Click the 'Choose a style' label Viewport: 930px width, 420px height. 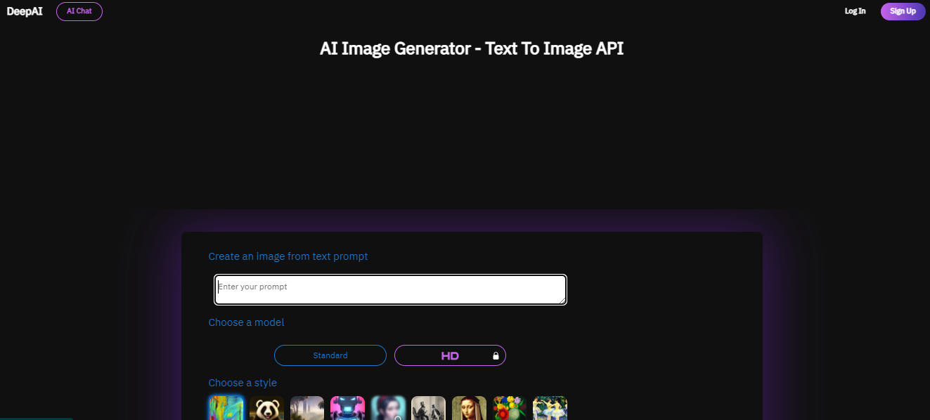pyautogui.click(x=243, y=383)
